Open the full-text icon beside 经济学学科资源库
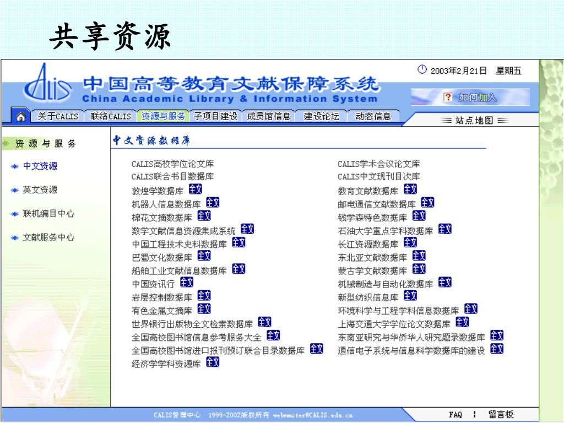564x423 pixels. click(x=213, y=362)
